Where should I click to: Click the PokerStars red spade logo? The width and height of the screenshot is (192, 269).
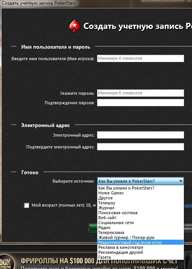click(75, 26)
